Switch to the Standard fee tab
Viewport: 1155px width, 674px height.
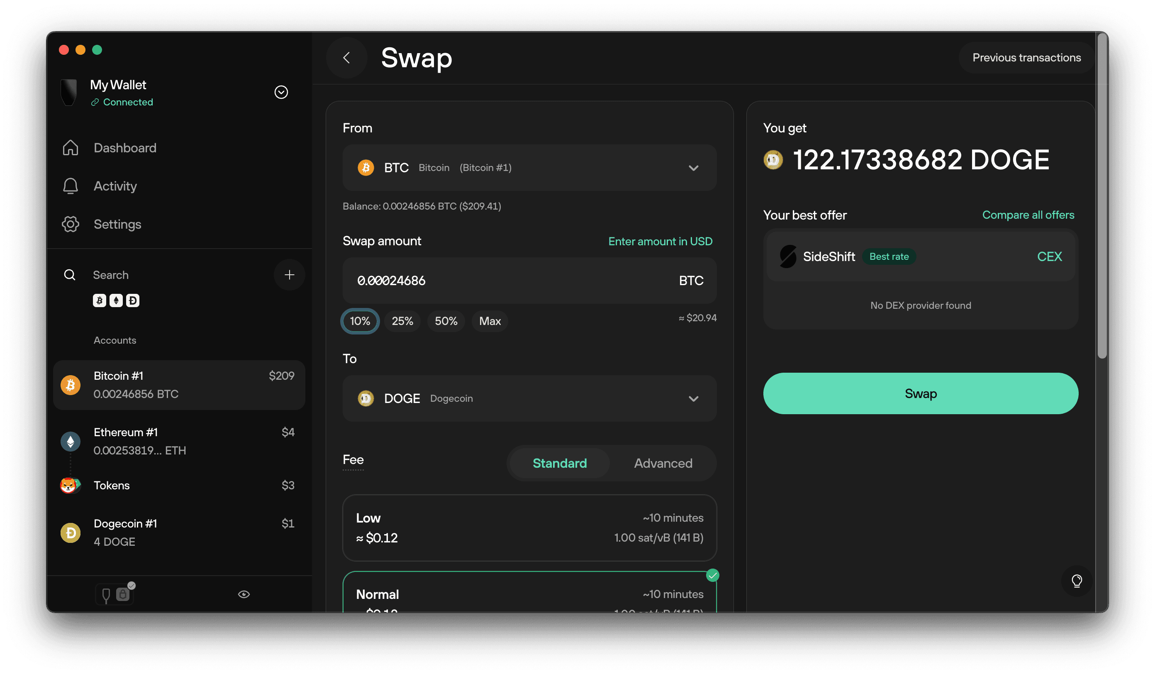[x=559, y=463]
